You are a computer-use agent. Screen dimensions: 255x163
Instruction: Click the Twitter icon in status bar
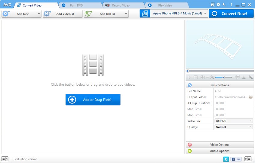pos(226,159)
